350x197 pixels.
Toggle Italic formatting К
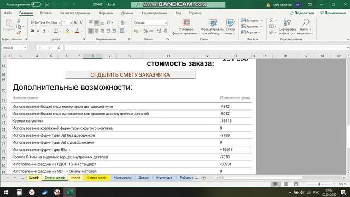click(38, 31)
